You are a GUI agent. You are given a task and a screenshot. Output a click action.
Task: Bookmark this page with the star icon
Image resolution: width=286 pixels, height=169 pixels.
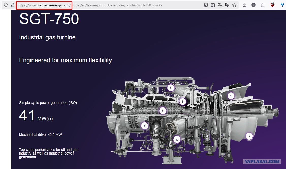(234, 5)
